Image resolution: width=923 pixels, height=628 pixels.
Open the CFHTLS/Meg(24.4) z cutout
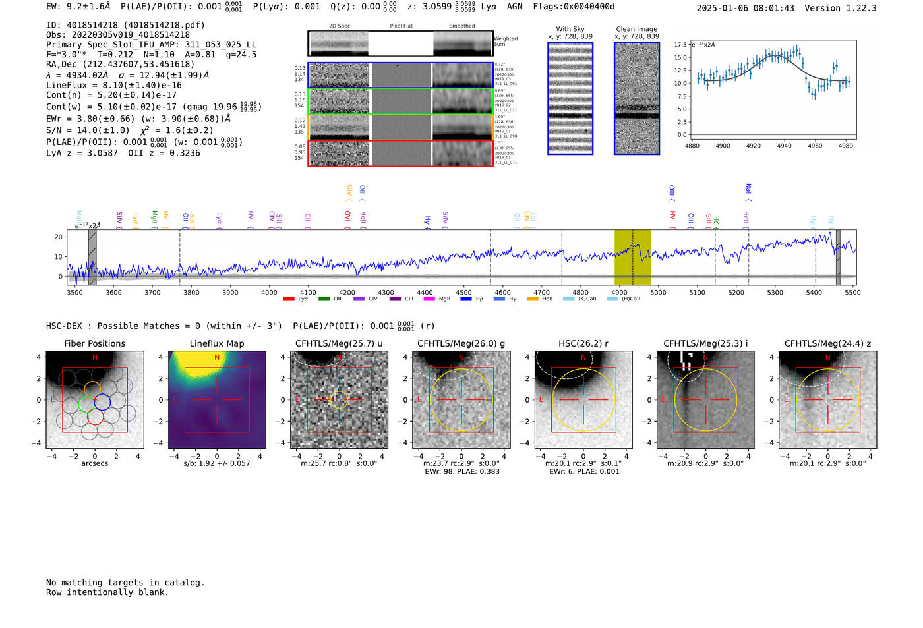pyautogui.click(x=827, y=400)
